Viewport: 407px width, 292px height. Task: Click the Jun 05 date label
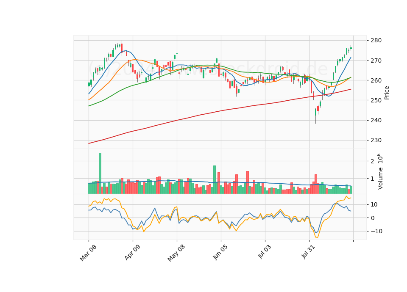[220, 253]
